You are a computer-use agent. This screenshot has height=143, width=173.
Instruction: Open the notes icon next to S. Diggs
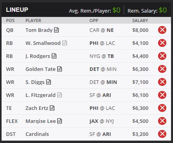[49, 82]
